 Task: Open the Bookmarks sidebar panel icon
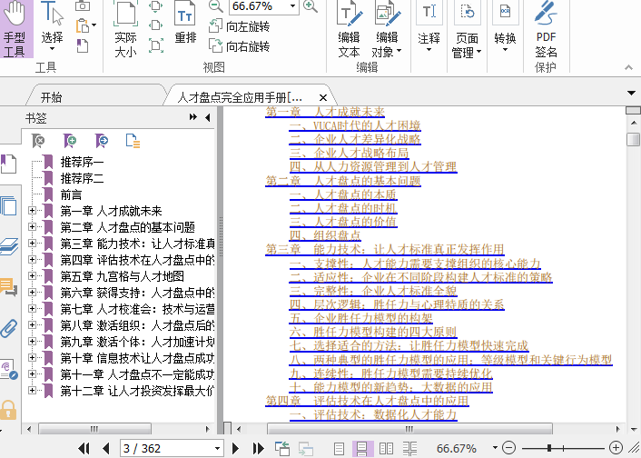point(8,164)
